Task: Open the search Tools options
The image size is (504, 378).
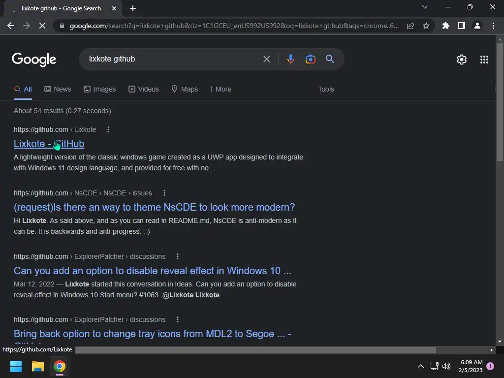Action: coord(326,89)
